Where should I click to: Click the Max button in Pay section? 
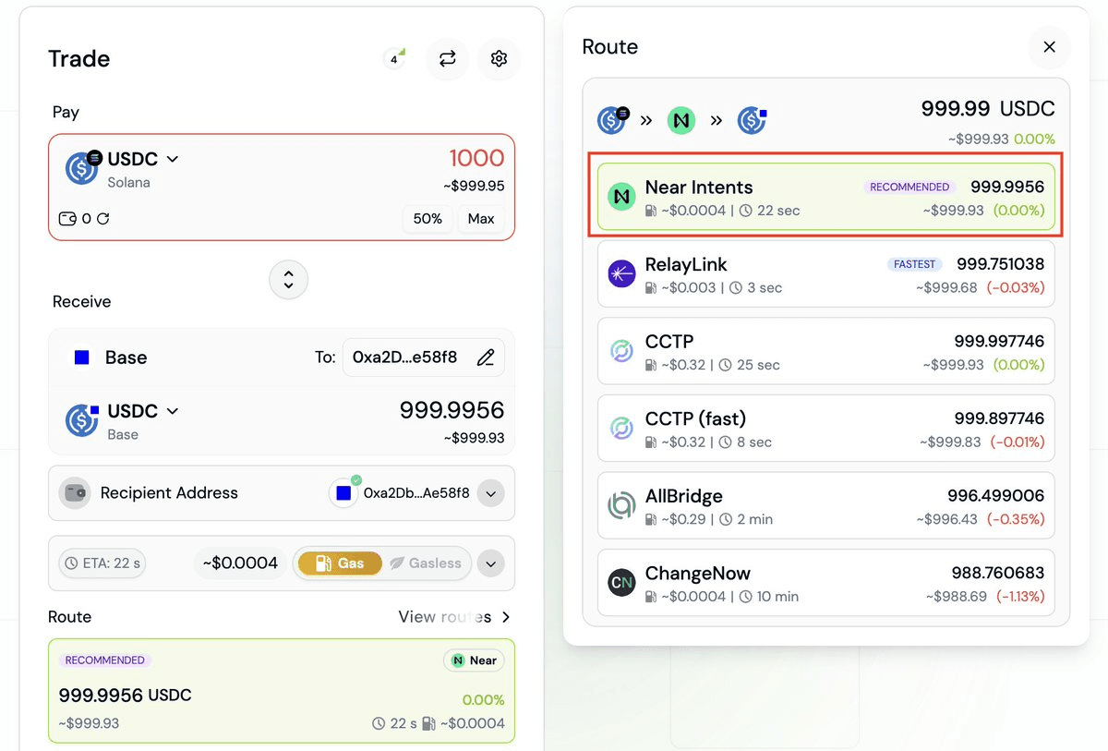[481, 219]
